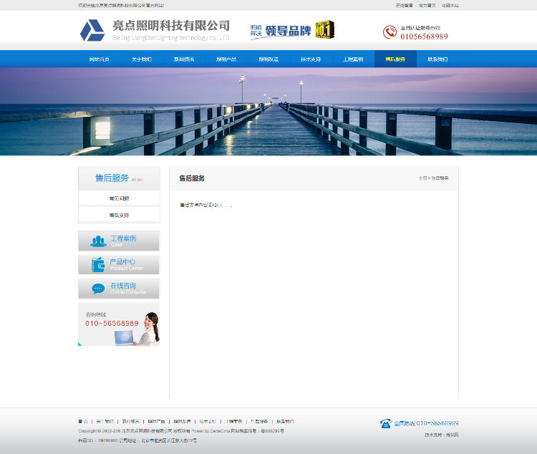Image resolution: width=537 pixels, height=454 pixels.
Task: Click the wallet icon on 产品中心 banner
Action: pyautogui.click(x=98, y=265)
